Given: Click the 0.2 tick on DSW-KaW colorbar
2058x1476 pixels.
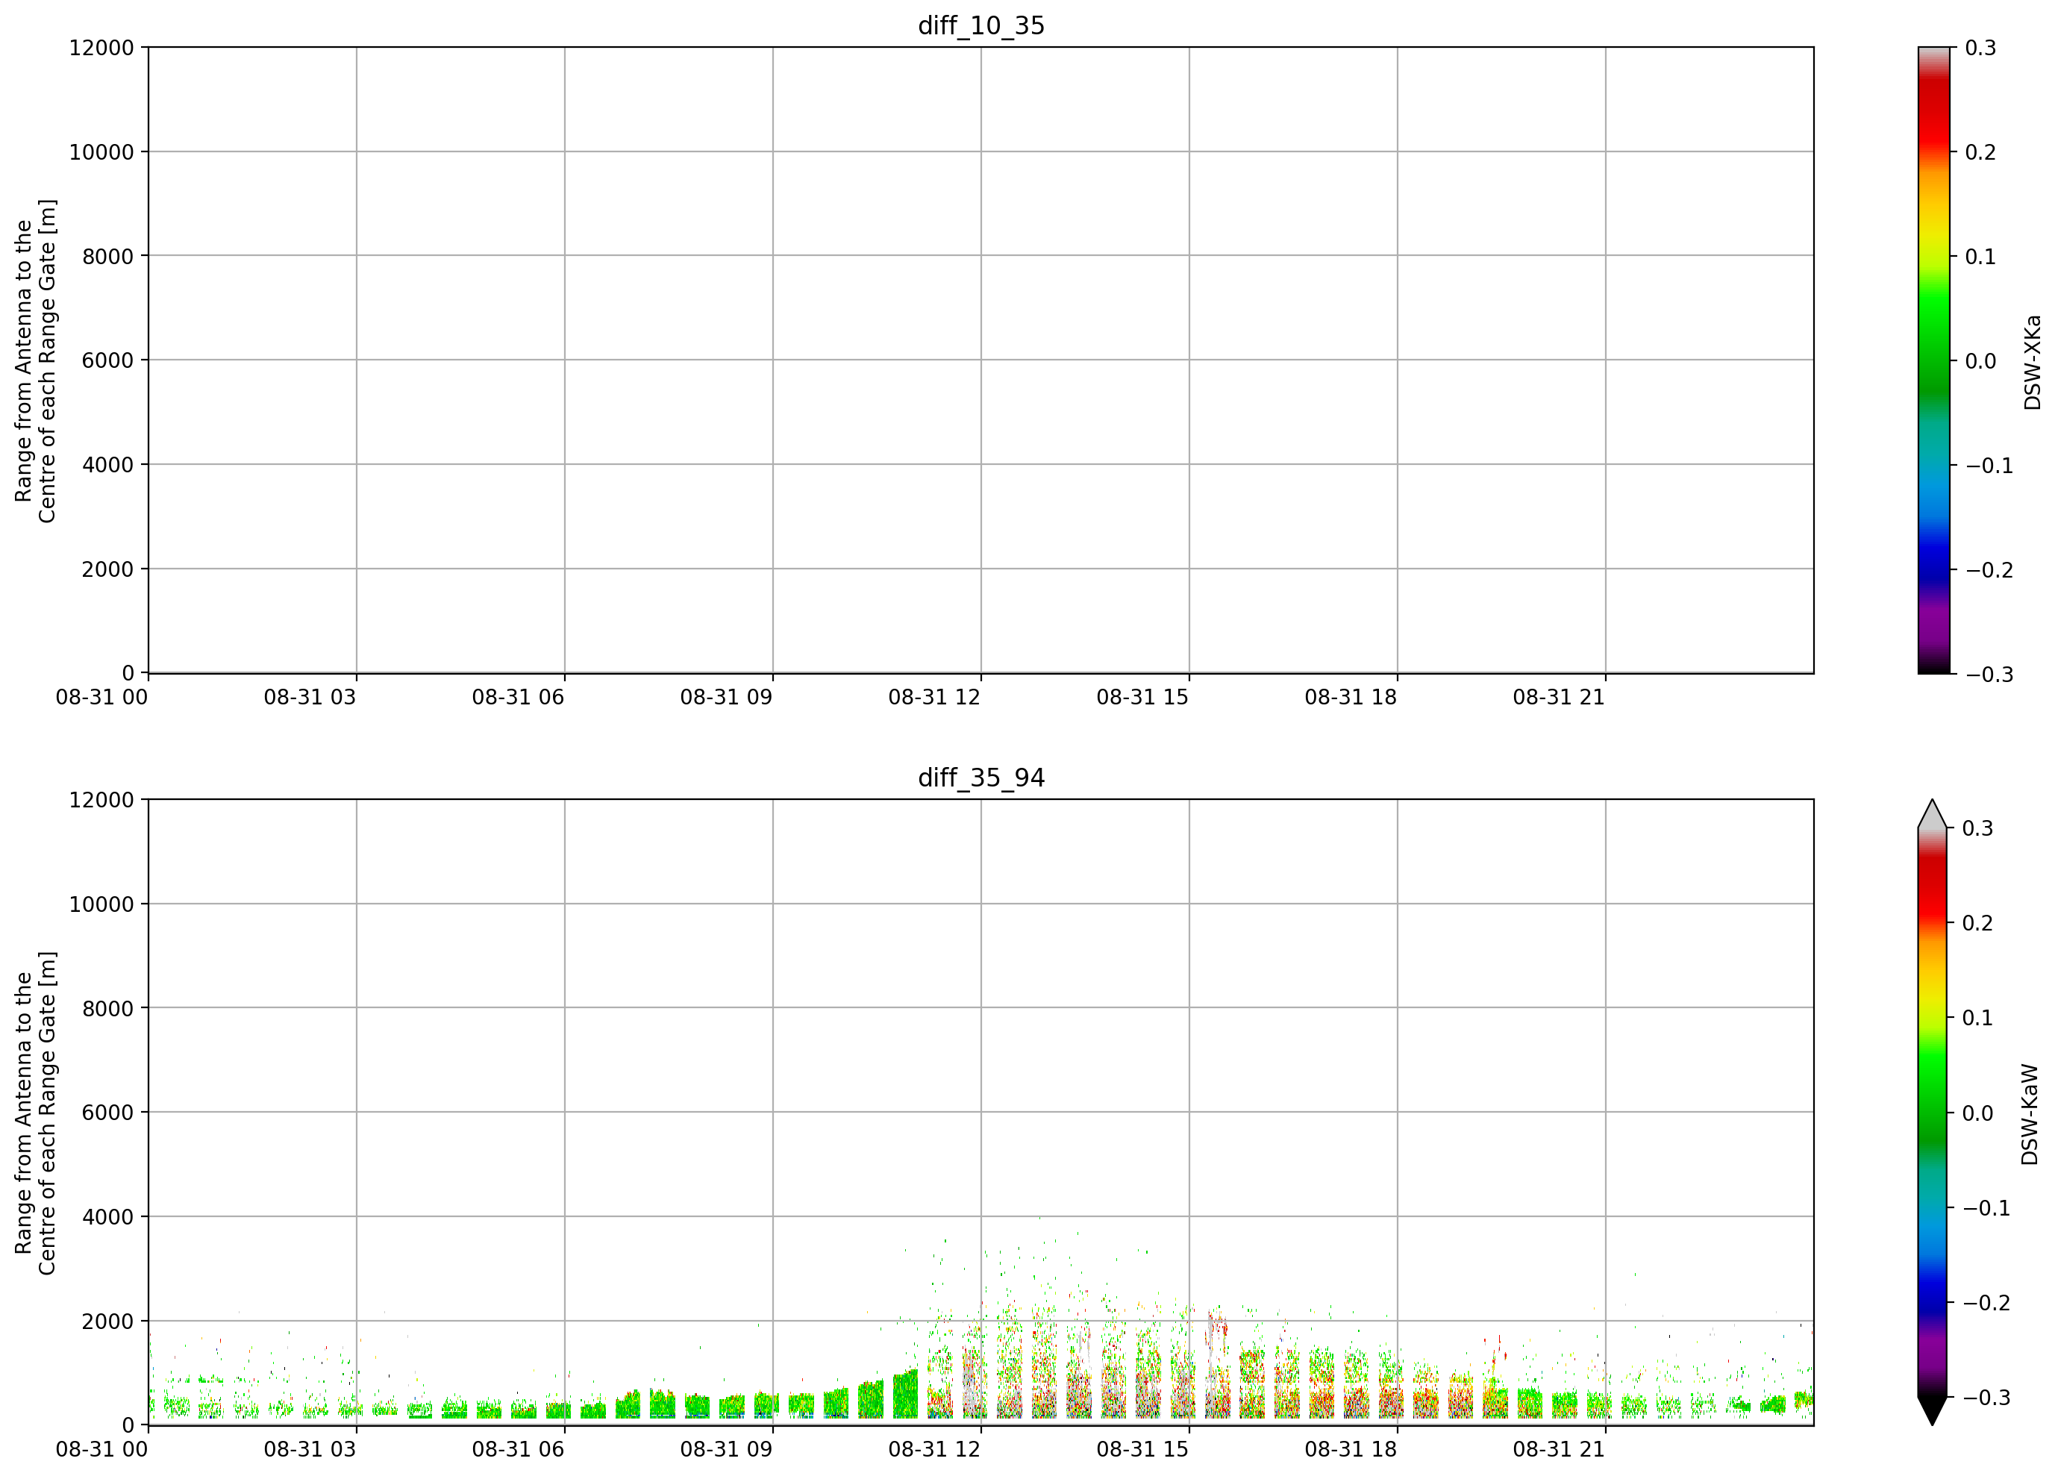Looking at the screenshot, I should 1978,924.
